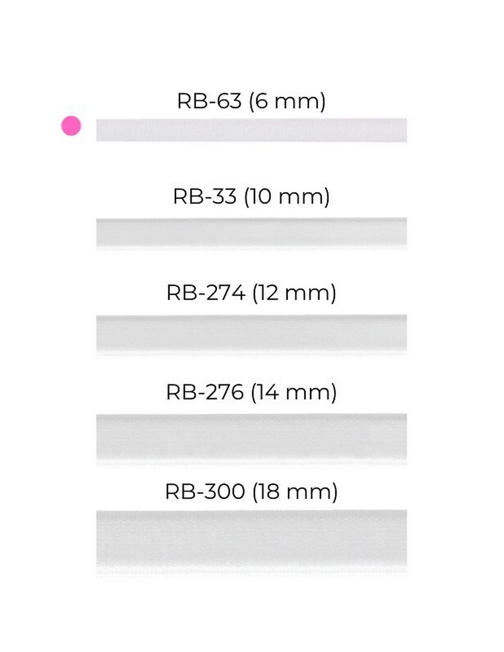Click the RB-63 product code text
504x652 pixels.
(209, 101)
